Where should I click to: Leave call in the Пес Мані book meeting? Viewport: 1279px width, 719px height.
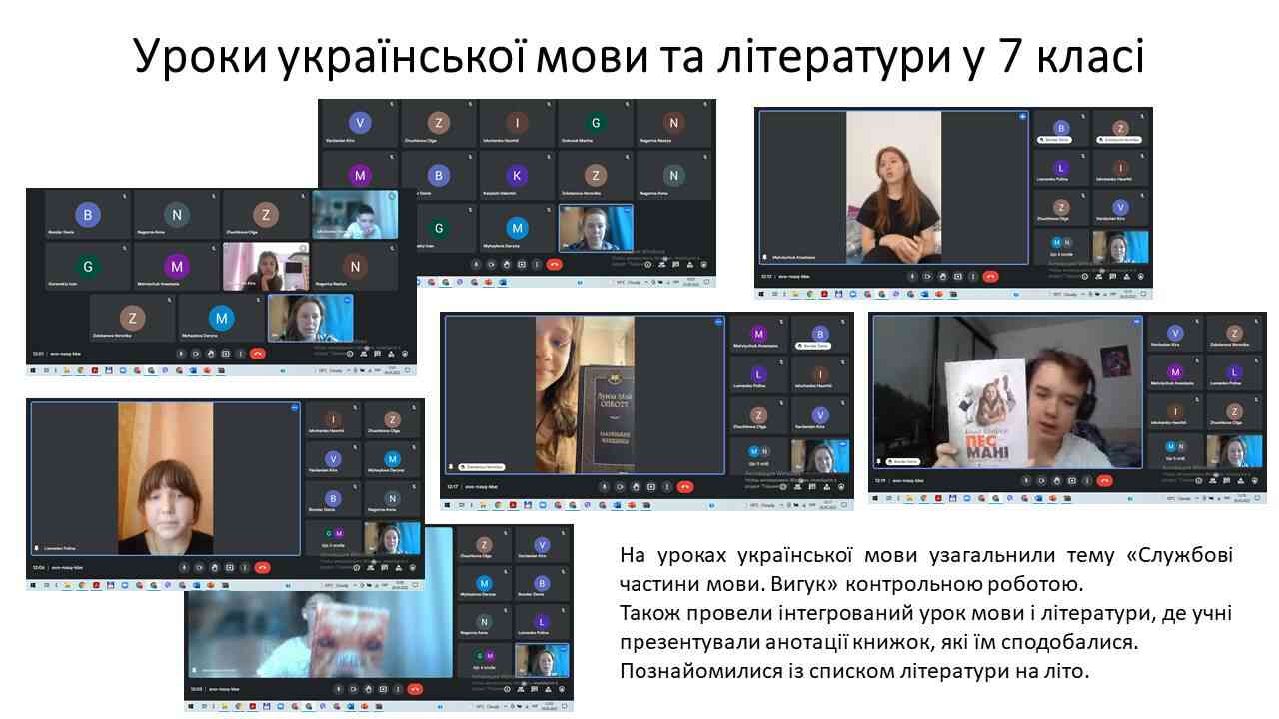(1104, 480)
